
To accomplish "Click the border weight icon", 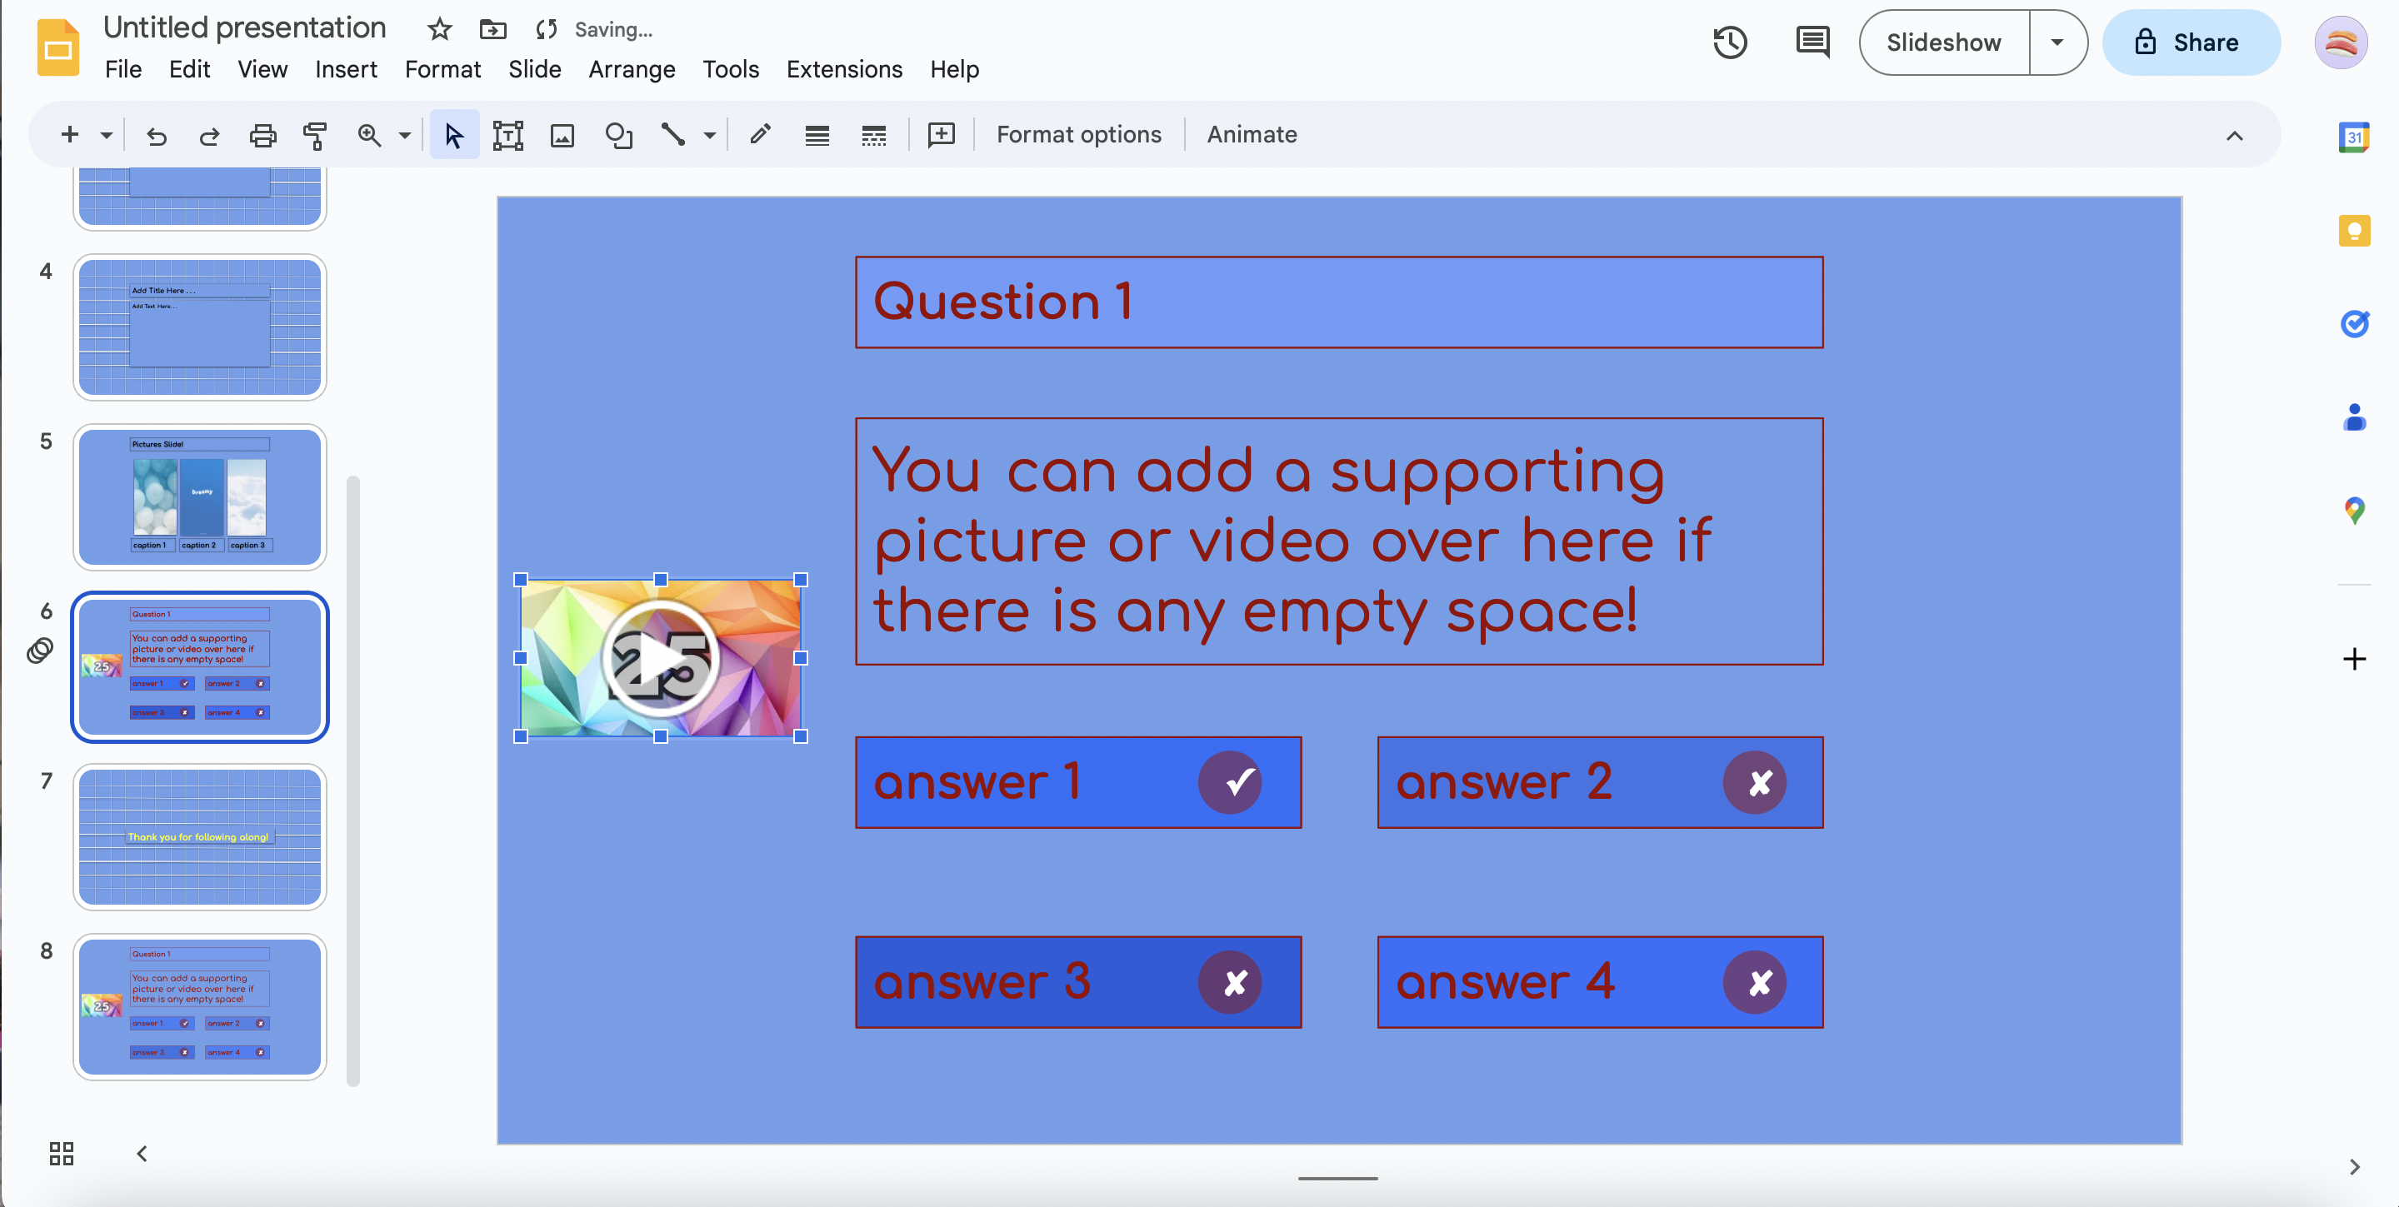I will [817, 136].
